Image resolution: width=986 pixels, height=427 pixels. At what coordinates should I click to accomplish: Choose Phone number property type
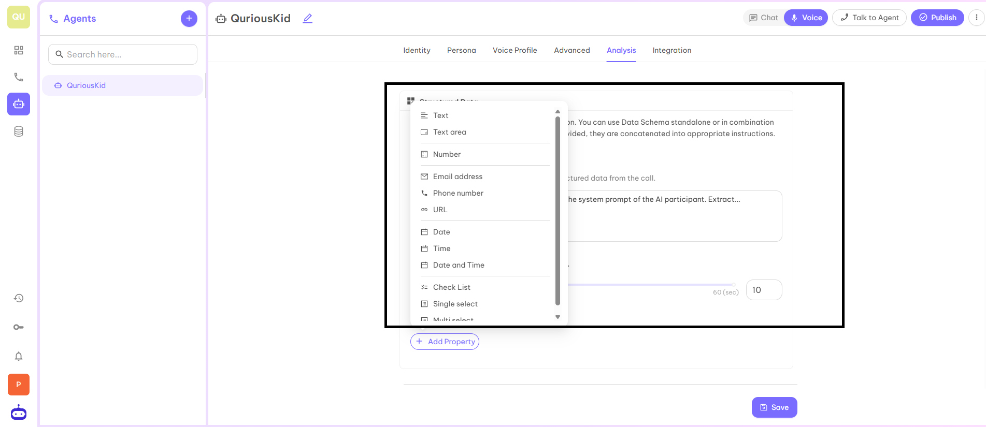(485, 193)
